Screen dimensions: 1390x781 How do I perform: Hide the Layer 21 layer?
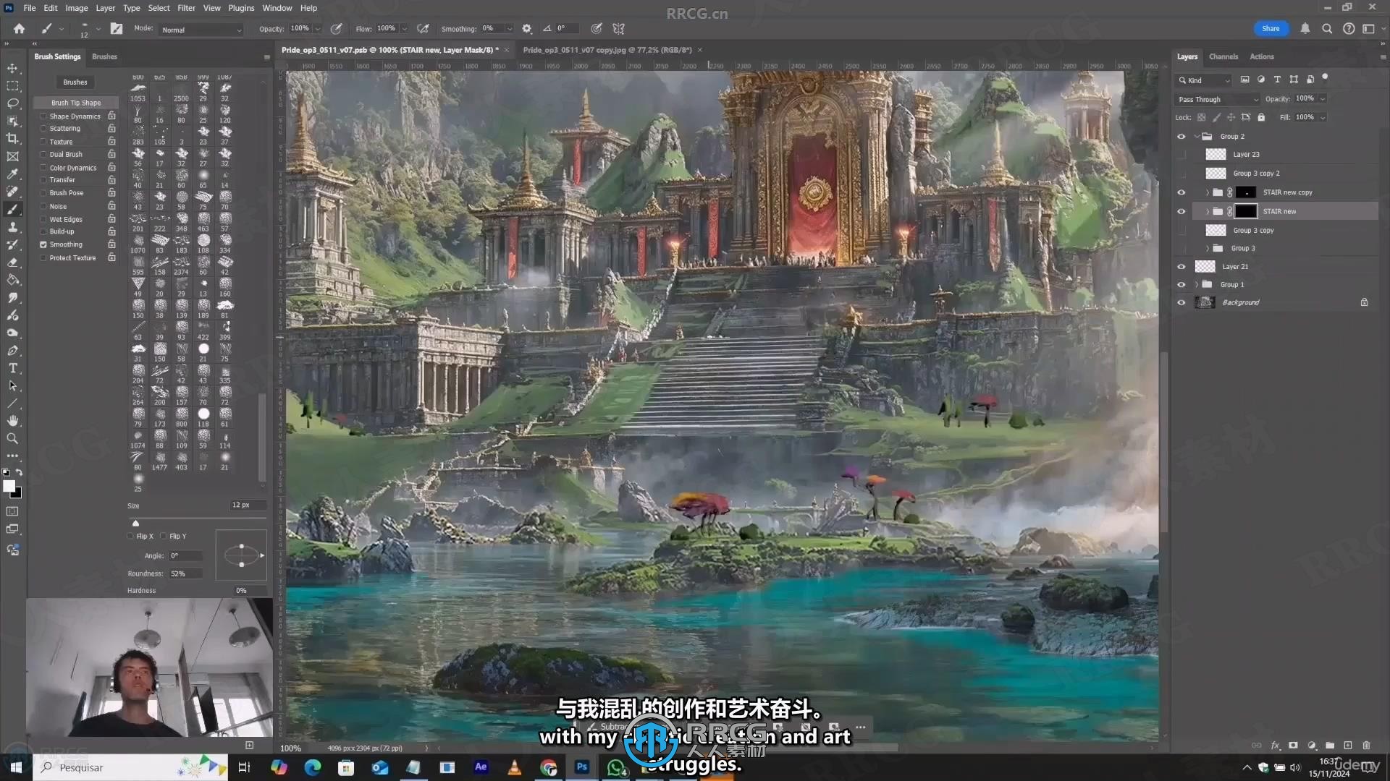(x=1181, y=267)
